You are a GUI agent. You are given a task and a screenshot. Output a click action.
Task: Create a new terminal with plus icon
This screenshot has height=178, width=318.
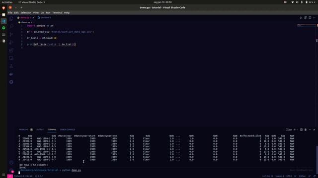(x=295, y=130)
